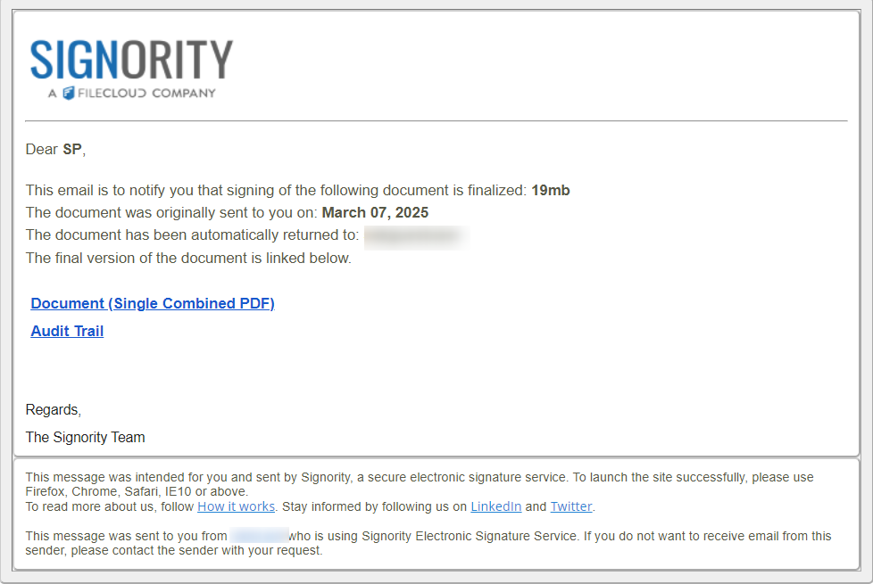
Task: Visit the LinkedIn link in the footer
Action: pyautogui.click(x=495, y=506)
